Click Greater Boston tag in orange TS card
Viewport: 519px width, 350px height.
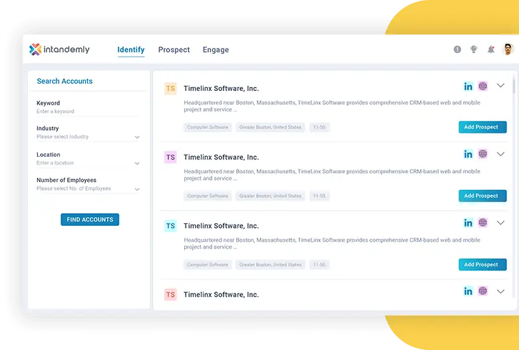click(270, 128)
